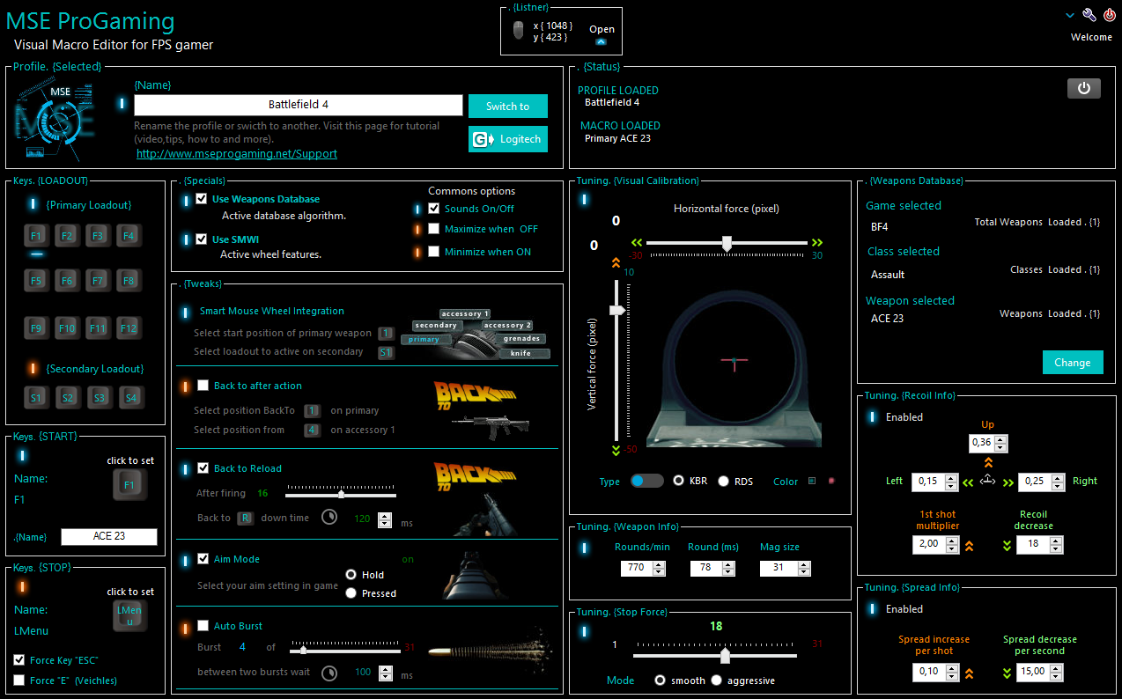Click the right double-arrow of Horizontal force

(817, 242)
